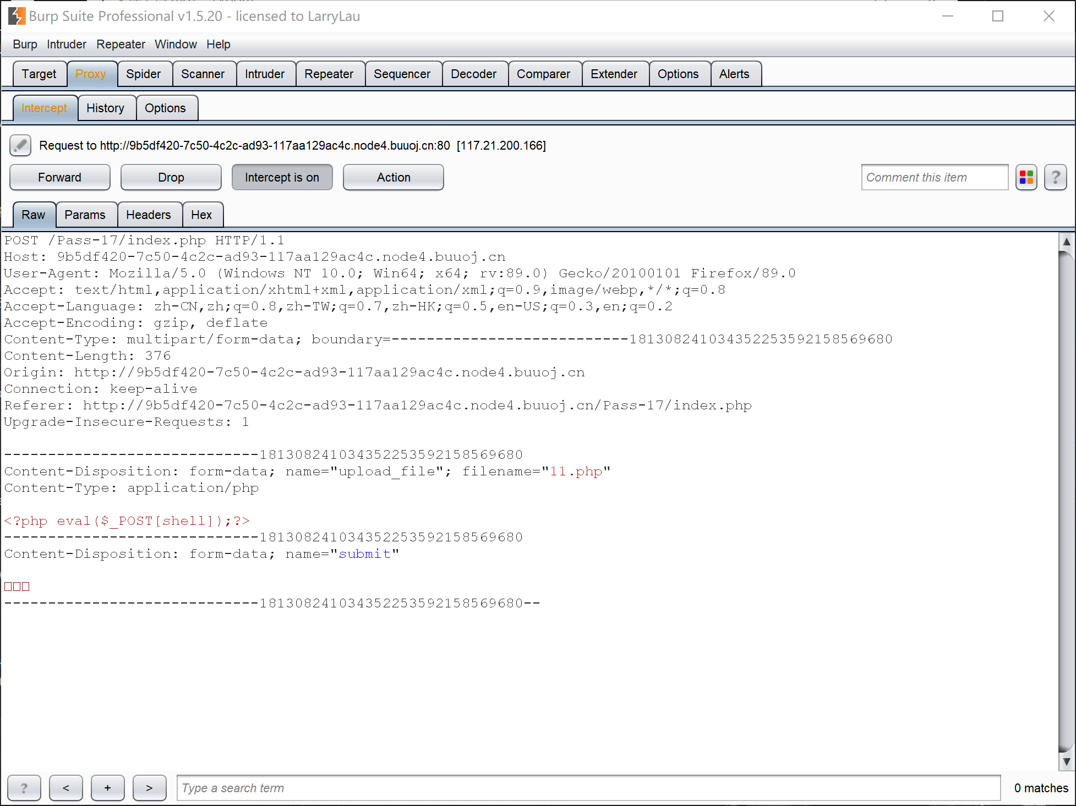Click the 0 matches label
1076x806 pixels.
[x=1041, y=788]
